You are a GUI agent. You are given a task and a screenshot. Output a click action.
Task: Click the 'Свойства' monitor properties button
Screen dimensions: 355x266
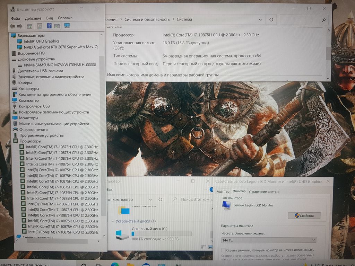tap(304, 215)
